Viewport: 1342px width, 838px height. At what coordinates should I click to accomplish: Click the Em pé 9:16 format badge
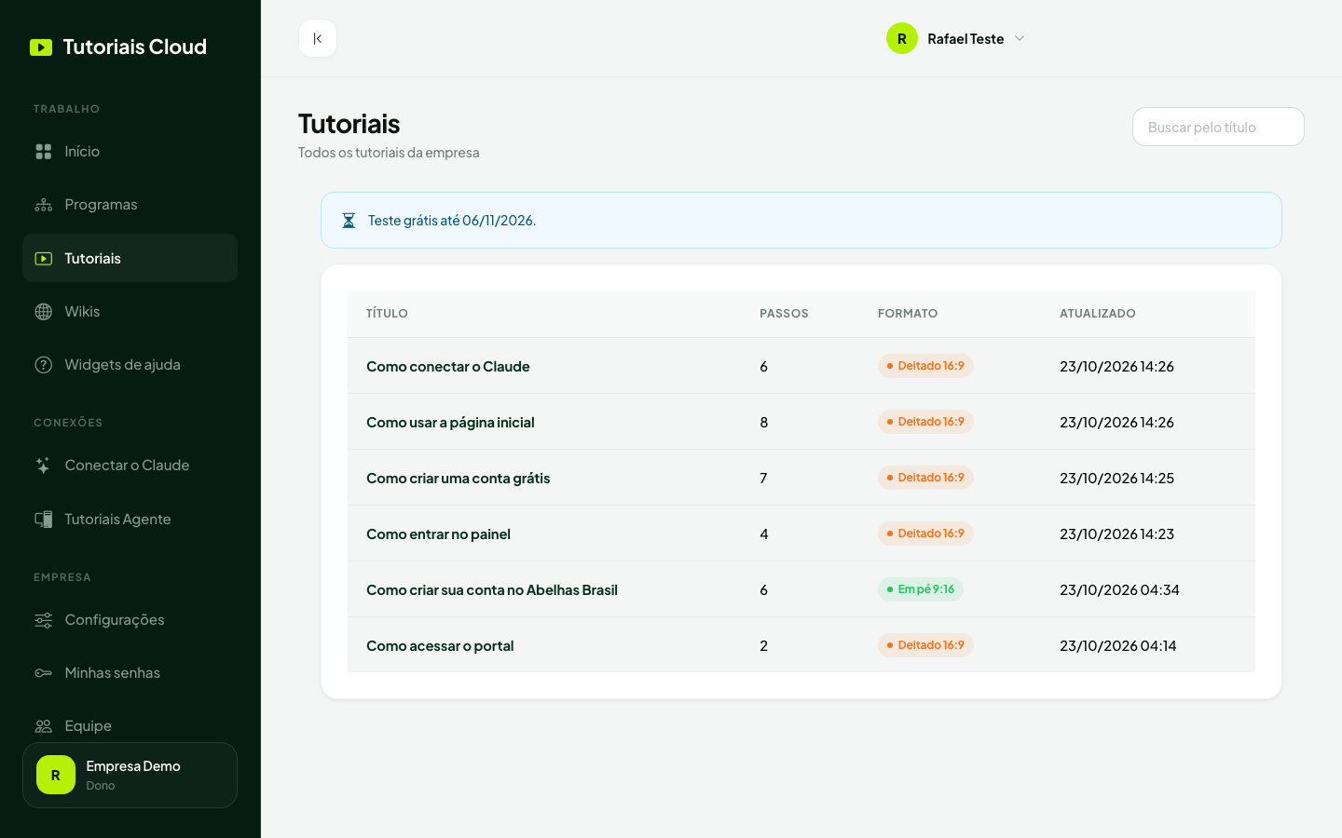click(x=921, y=589)
